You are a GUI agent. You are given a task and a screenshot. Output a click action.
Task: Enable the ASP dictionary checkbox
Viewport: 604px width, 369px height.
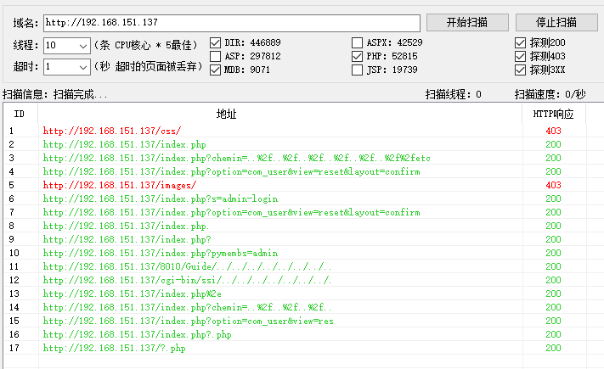tap(215, 56)
